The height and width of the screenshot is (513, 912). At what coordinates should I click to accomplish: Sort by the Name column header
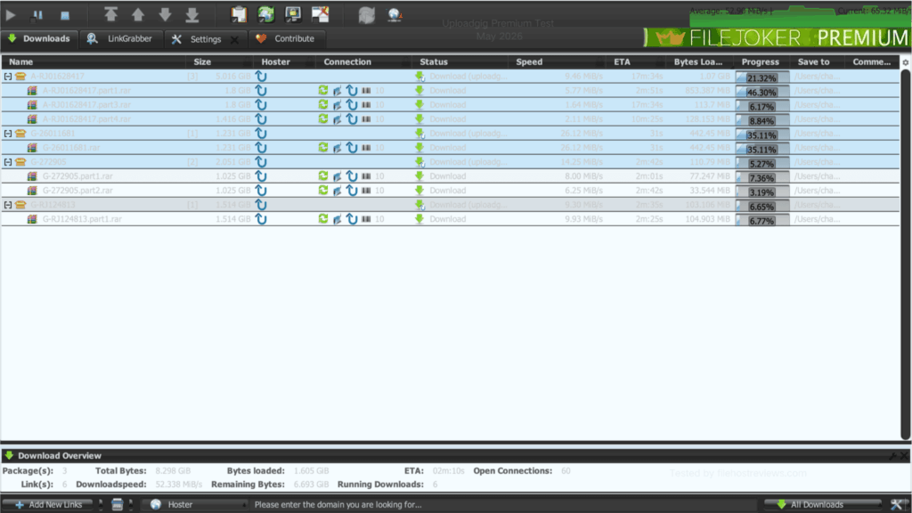(x=93, y=61)
